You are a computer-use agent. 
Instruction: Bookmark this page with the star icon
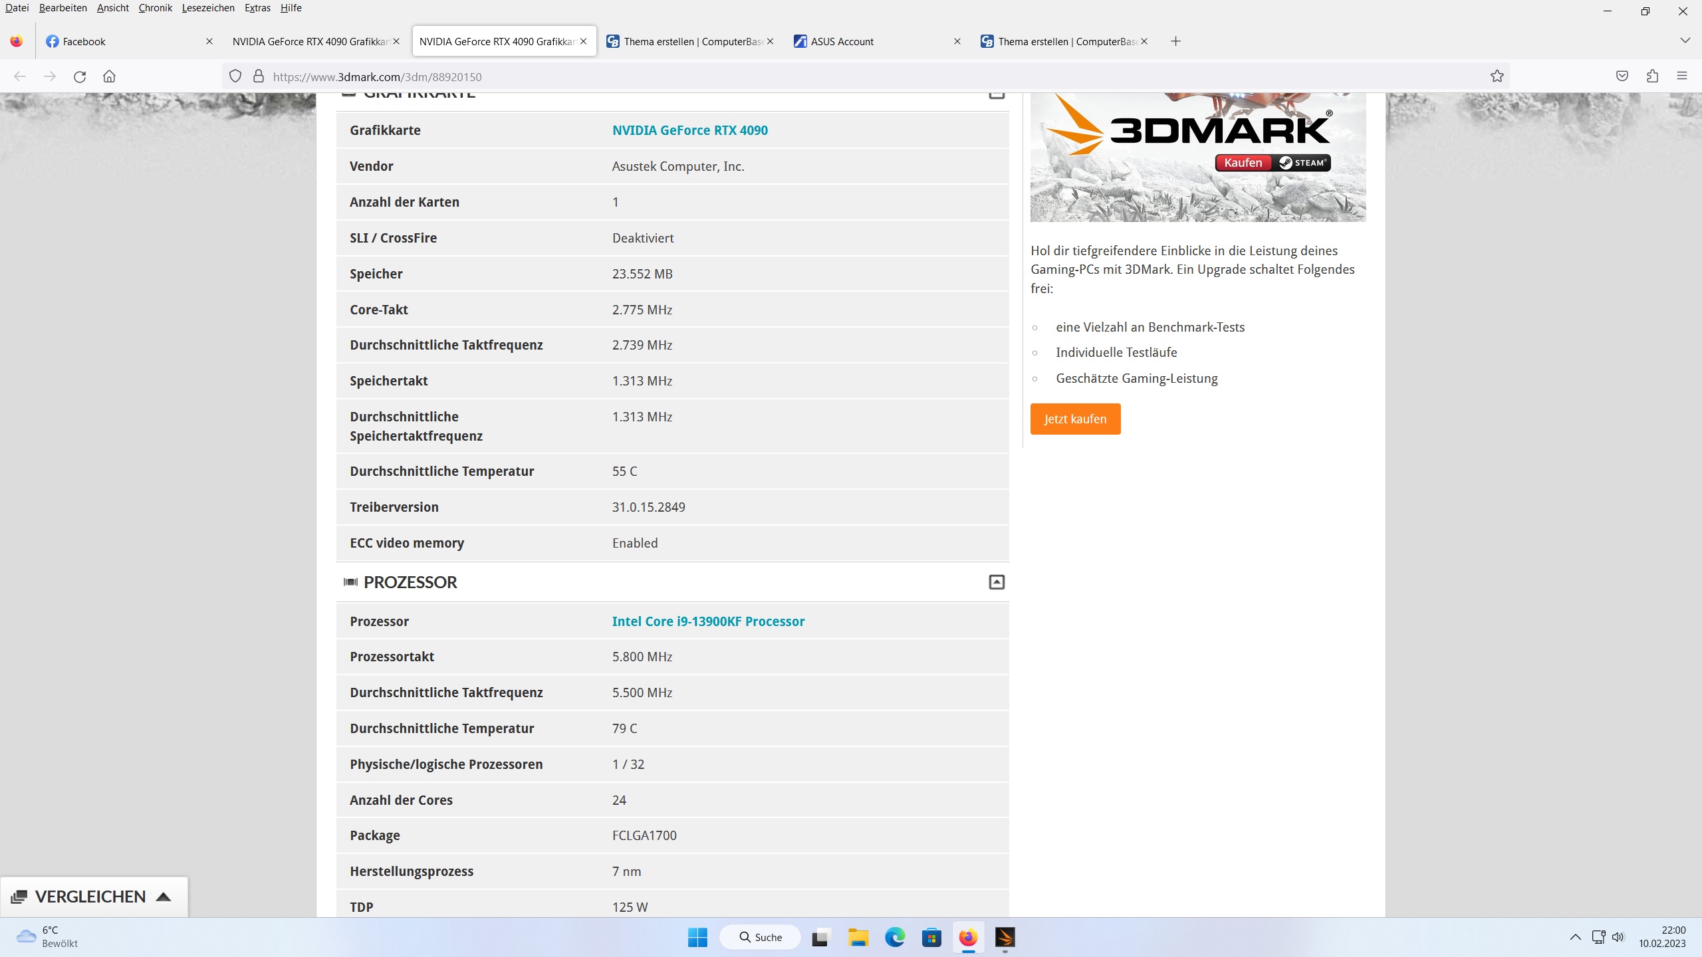click(x=1497, y=76)
